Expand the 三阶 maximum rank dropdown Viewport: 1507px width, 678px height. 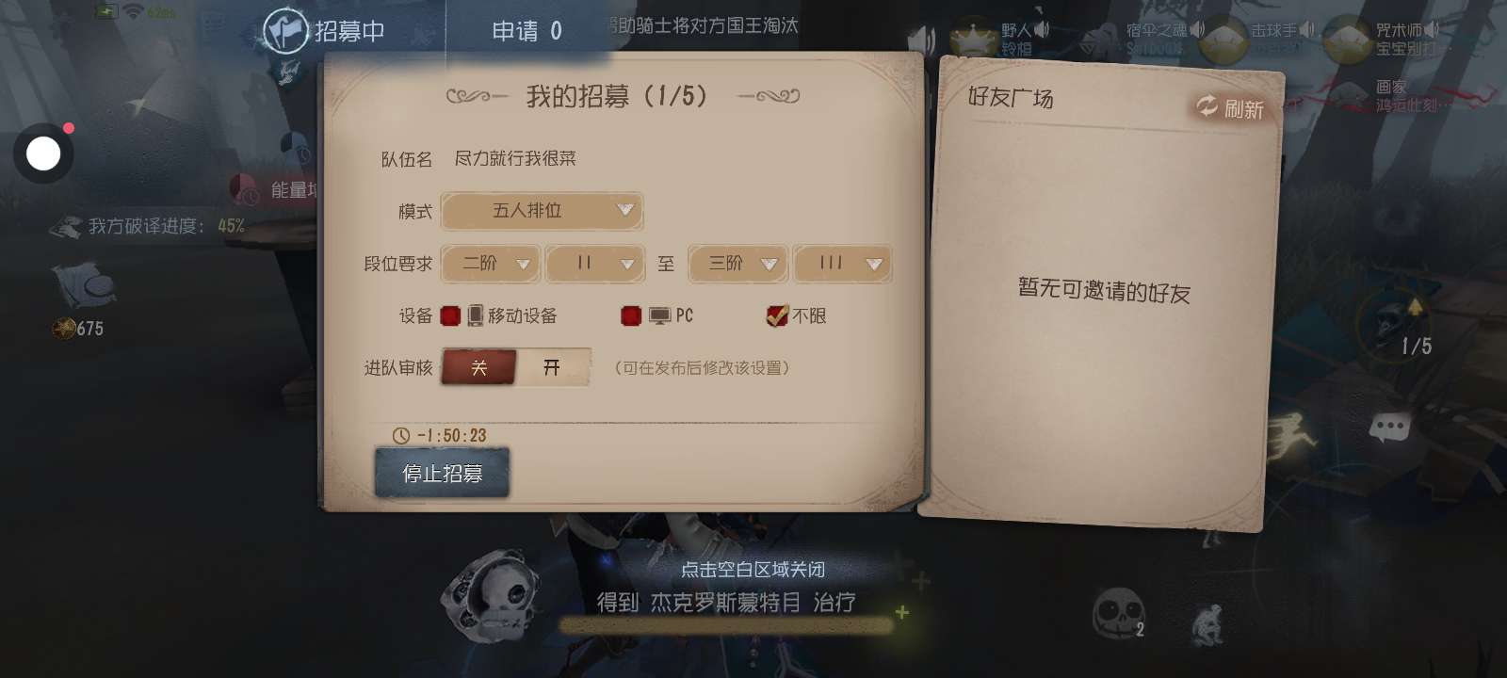pos(737,264)
